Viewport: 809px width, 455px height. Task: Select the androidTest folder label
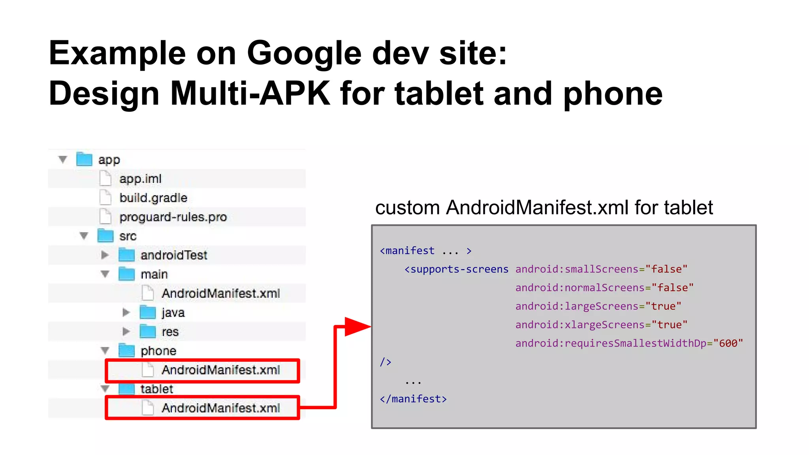coord(174,255)
